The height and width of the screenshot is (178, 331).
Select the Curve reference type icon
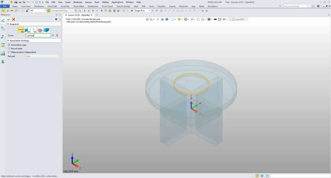[x=21, y=30]
